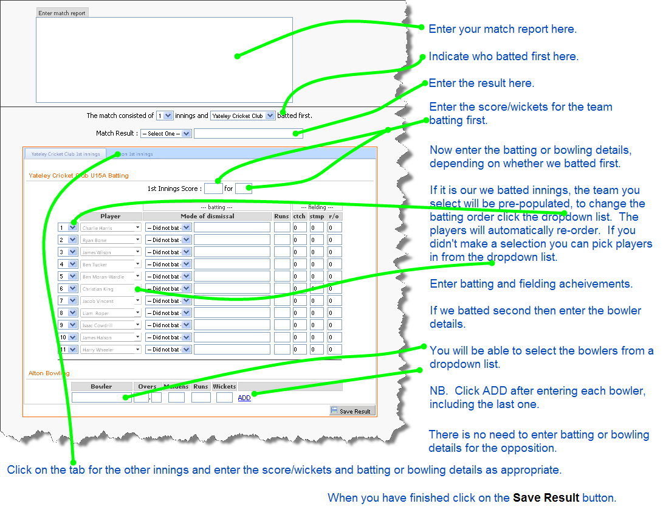This screenshot has height=509, width=666.
Task: Click the ADD link for bowler entry
Action: tap(244, 398)
